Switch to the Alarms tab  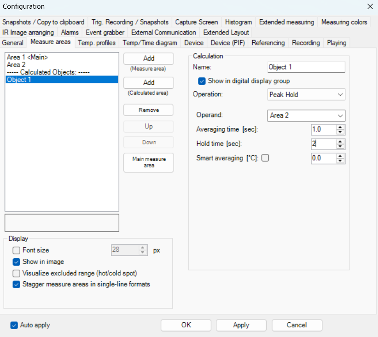[70, 32]
